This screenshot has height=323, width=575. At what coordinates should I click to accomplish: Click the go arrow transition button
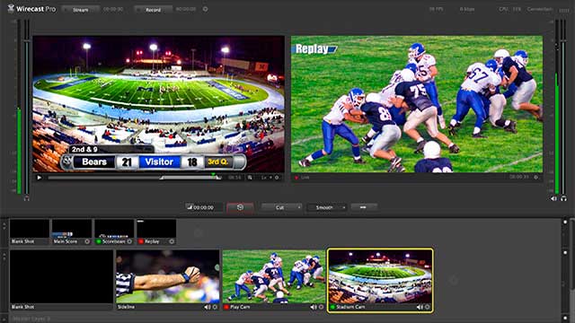[x=363, y=207]
